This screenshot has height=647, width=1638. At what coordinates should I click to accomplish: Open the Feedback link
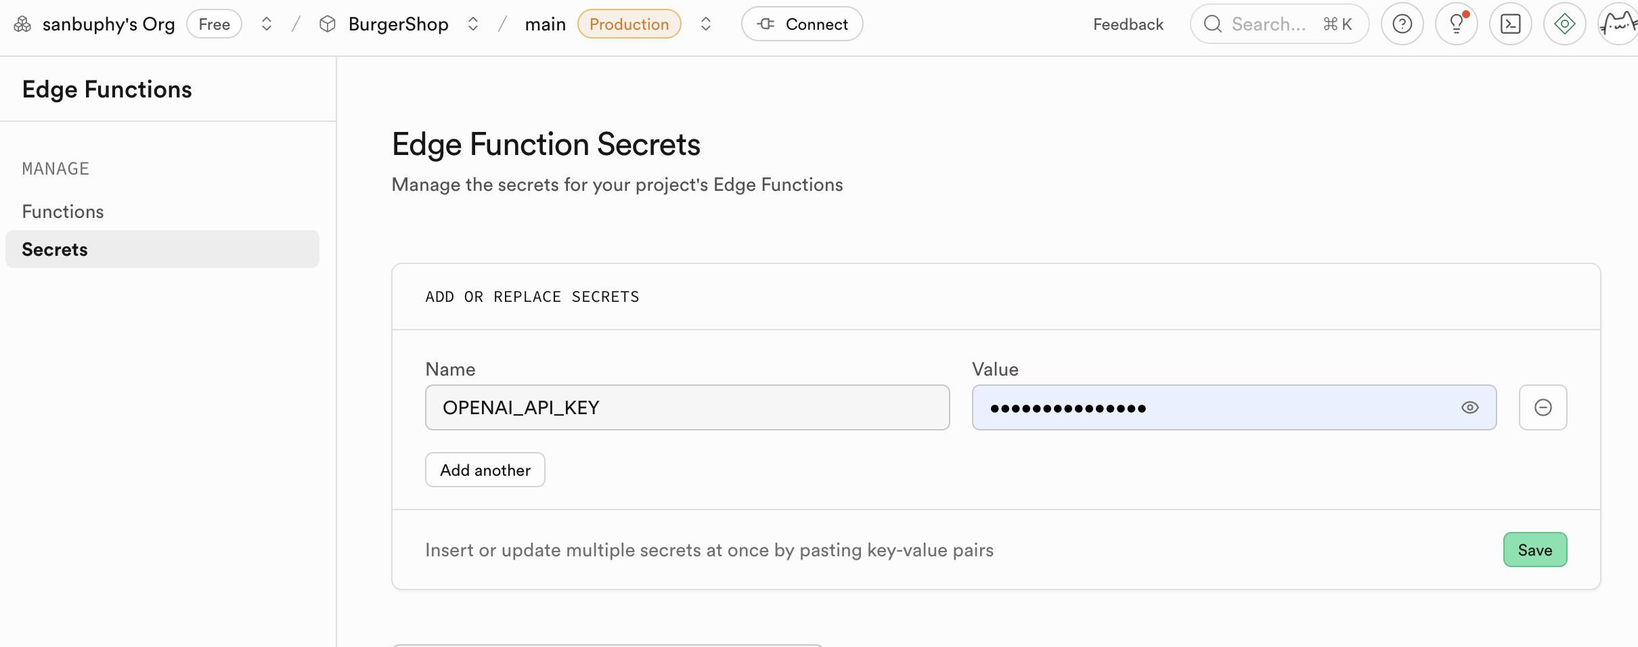click(x=1128, y=24)
